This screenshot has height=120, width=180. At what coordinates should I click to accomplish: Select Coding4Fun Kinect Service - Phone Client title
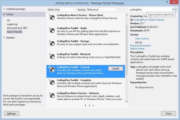(80, 15)
